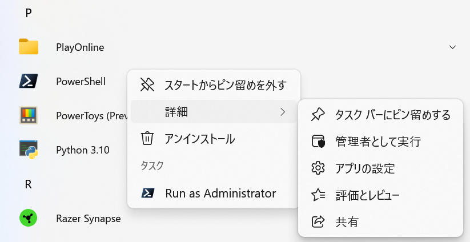Choose 詳細 in the context menu

214,112
